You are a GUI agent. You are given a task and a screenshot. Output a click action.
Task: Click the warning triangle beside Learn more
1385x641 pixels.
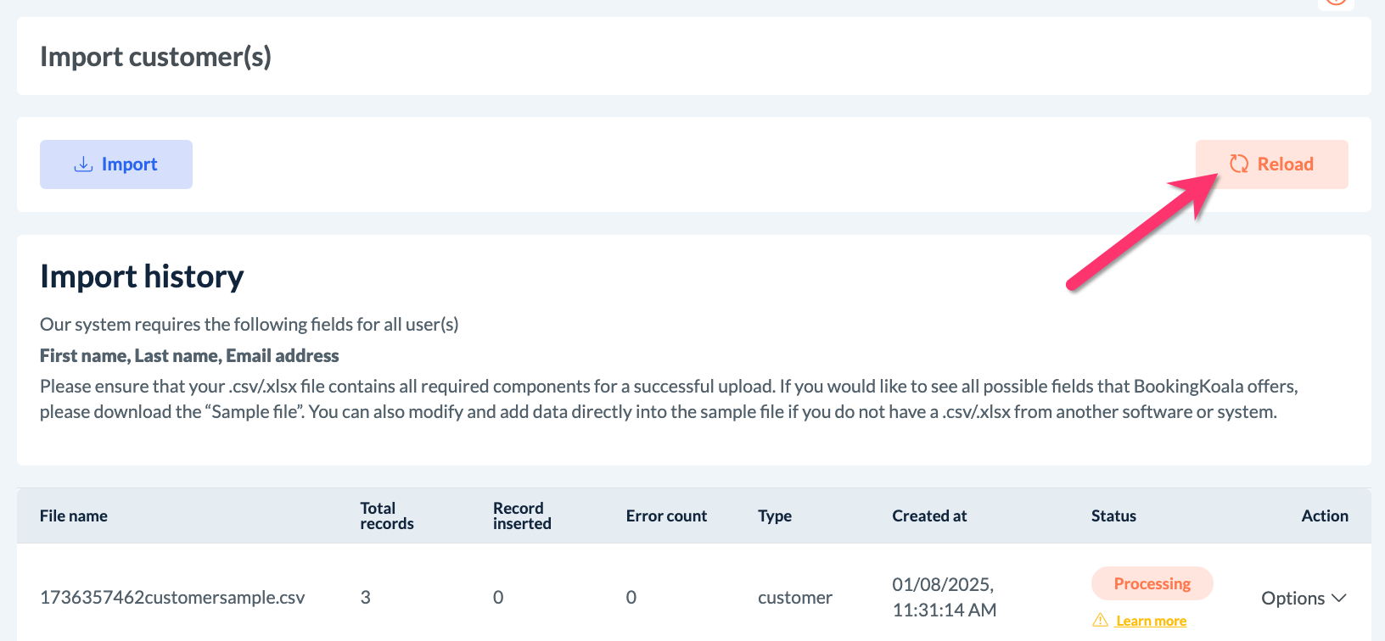pyautogui.click(x=1101, y=620)
